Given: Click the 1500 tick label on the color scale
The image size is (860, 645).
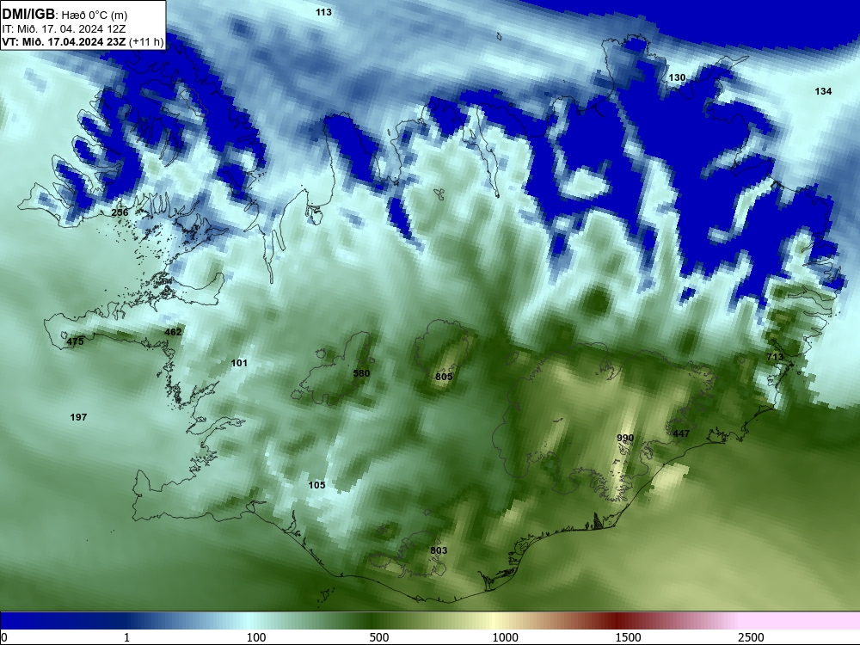Looking at the screenshot, I should pos(628,637).
